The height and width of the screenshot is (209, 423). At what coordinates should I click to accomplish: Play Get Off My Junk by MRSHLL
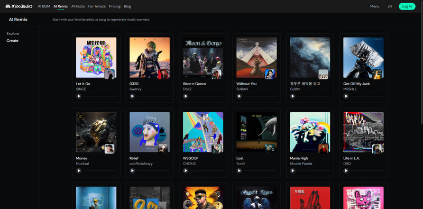pos(346,96)
